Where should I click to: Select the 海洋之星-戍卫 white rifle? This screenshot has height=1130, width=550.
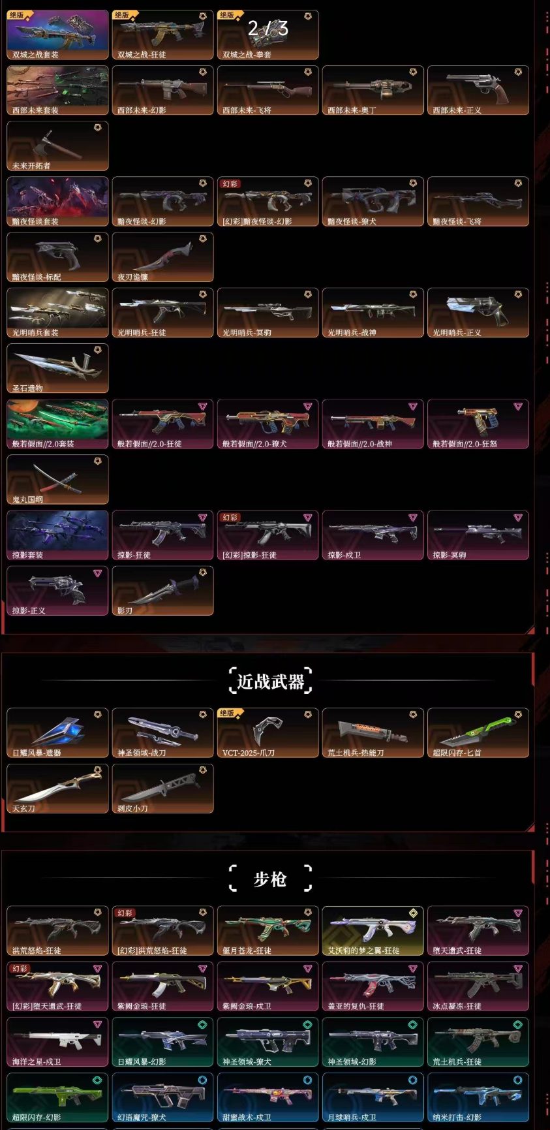pyautogui.click(x=57, y=1041)
